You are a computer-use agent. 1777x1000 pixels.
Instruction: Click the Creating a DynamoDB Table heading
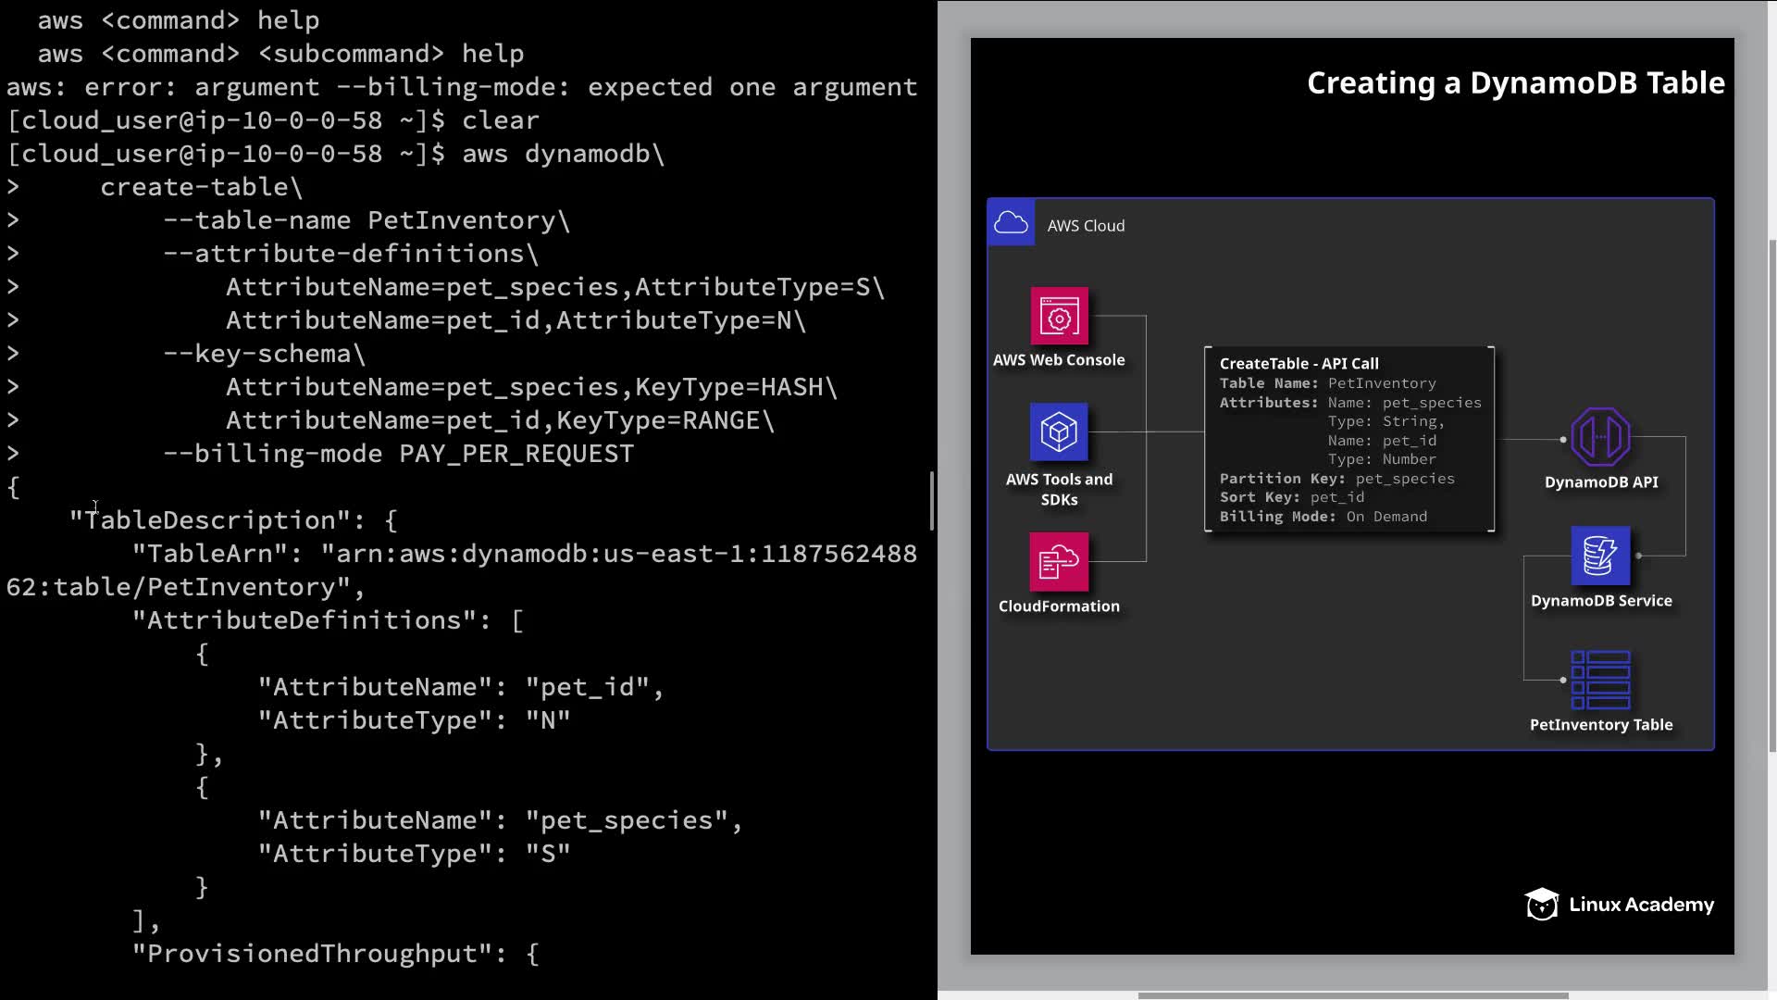[x=1515, y=83]
